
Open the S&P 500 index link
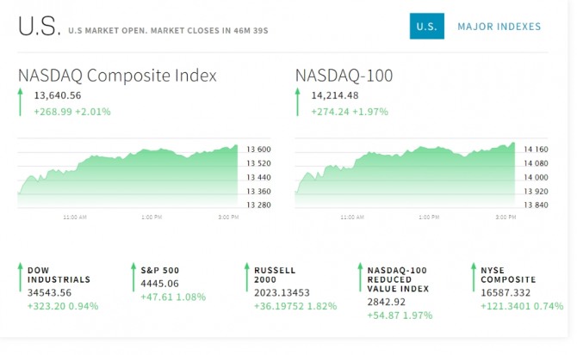[x=160, y=270]
